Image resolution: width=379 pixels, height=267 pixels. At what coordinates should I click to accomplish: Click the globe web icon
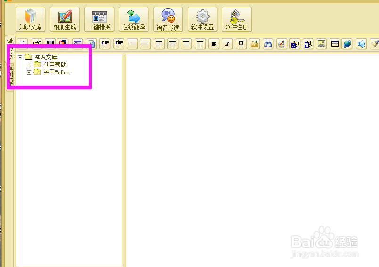point(347,44)
